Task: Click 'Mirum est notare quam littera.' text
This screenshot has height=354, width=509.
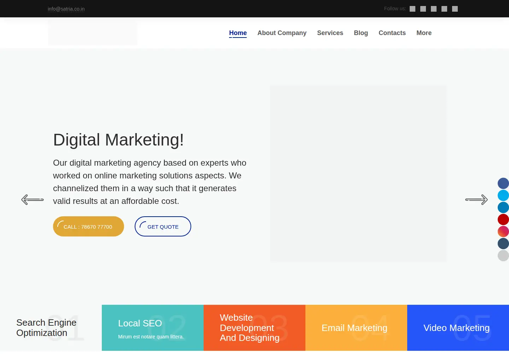Action: click(x=151, y=337)
